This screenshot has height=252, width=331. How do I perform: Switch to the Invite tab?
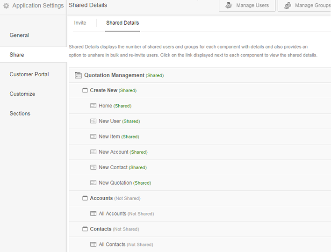pyautogui.click(x=80, y=23)
